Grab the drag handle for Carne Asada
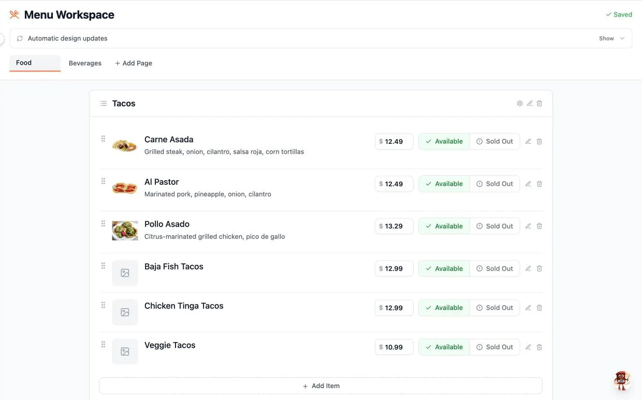The height and width of the screenshot is (400, 642). (103, 139)
